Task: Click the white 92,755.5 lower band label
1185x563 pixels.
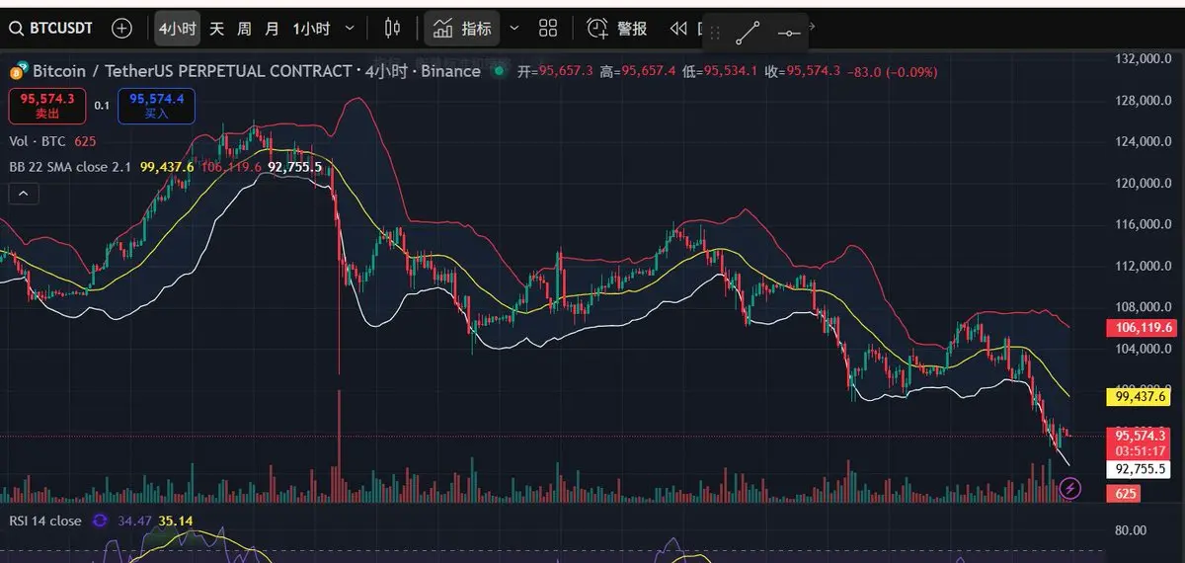Action: click(x=1141, y=468)
